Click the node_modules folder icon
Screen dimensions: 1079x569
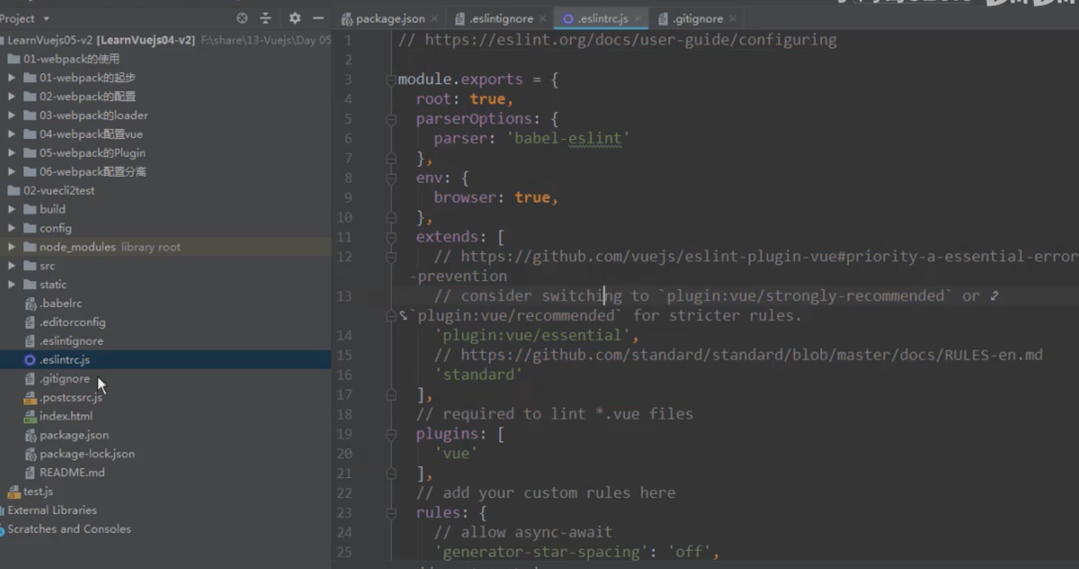(29, 247)
